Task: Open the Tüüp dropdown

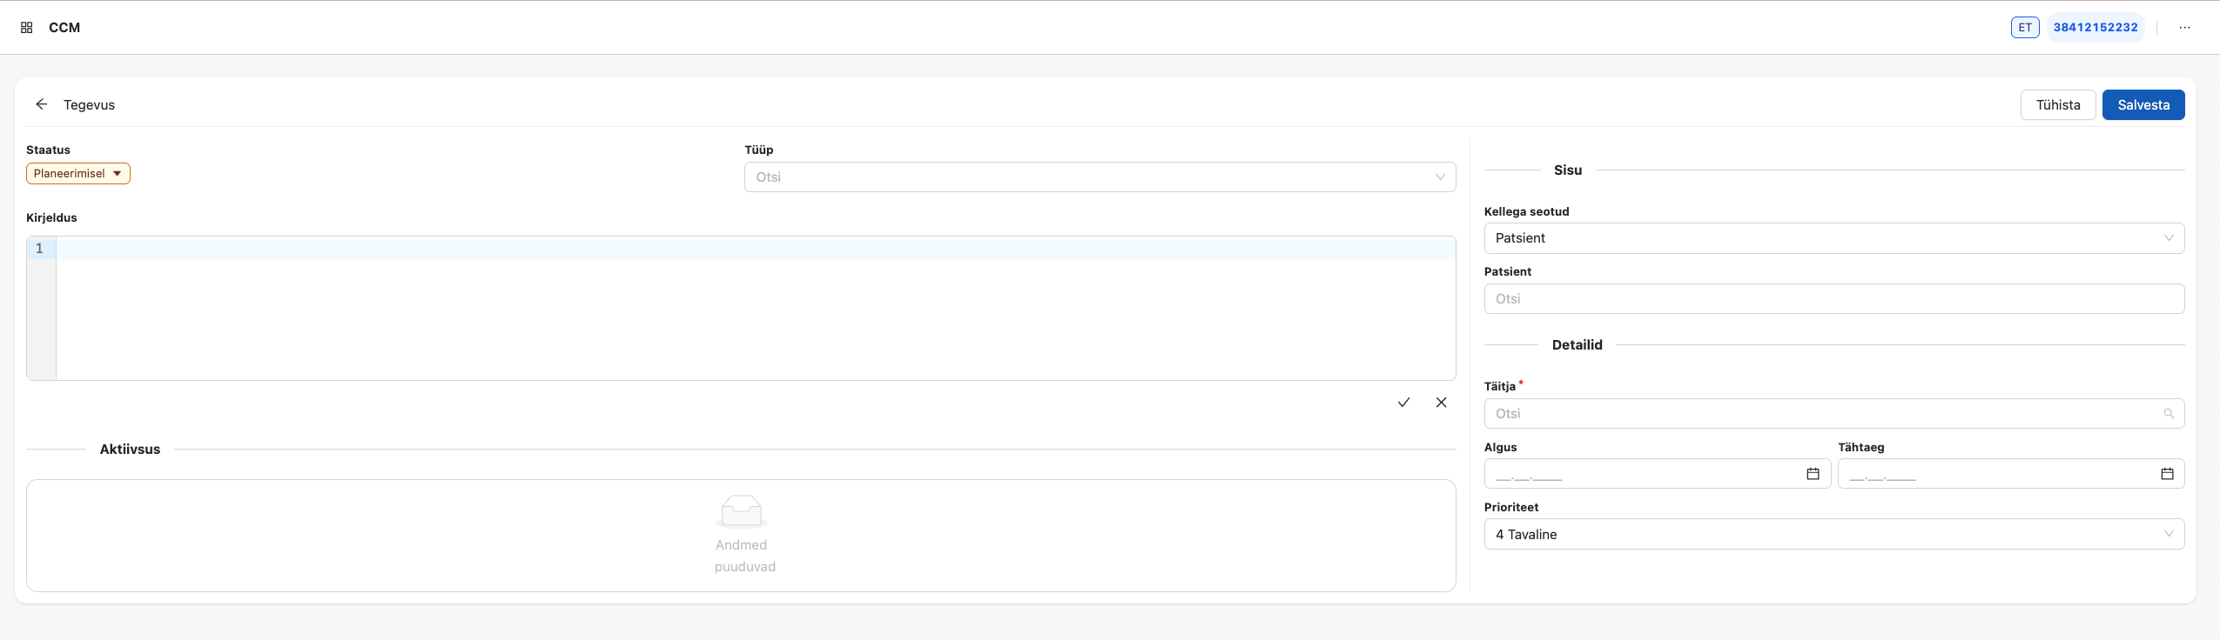Action: pos(1099,177)
